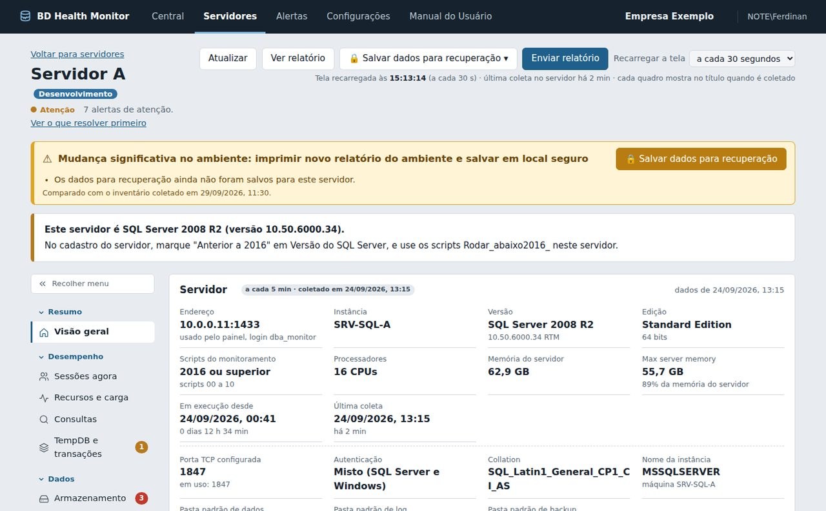
Task: Open the Configurações tab
Action: click(x=358, y=16)
